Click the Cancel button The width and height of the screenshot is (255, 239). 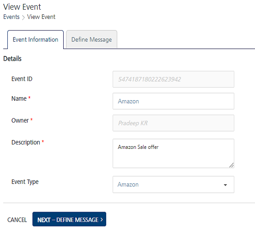pyautogui.click(x=17, y=220)
